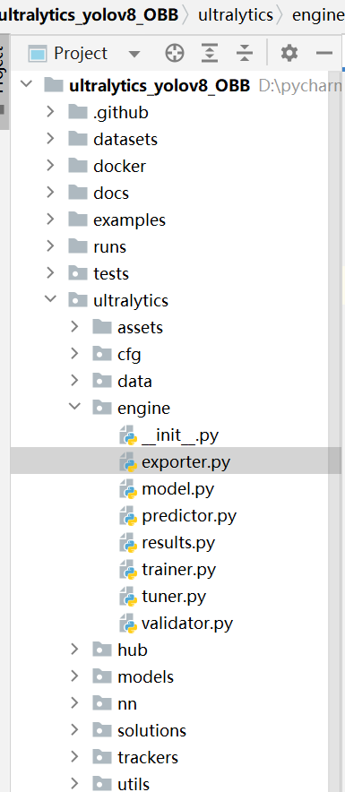Screen dimensions: 345x792
Task: Expand the hub package arrow
Action: (x=74, y=649)
